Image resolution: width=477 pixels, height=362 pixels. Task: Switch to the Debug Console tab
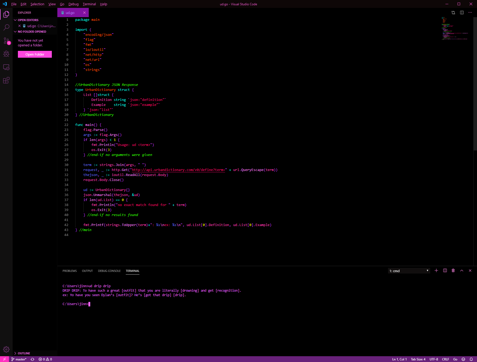(109, 271)
